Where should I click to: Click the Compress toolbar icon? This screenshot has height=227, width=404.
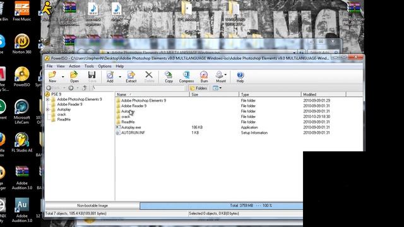pos(186,77)
